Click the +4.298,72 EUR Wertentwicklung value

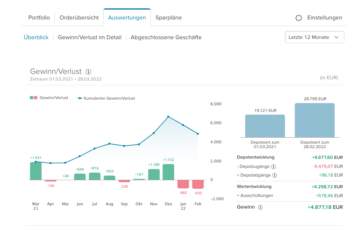(x=327, y=187)
